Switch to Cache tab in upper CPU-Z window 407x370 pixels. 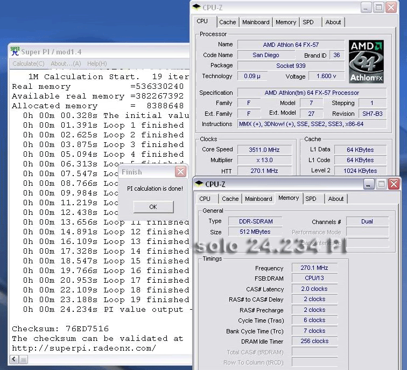228,22
